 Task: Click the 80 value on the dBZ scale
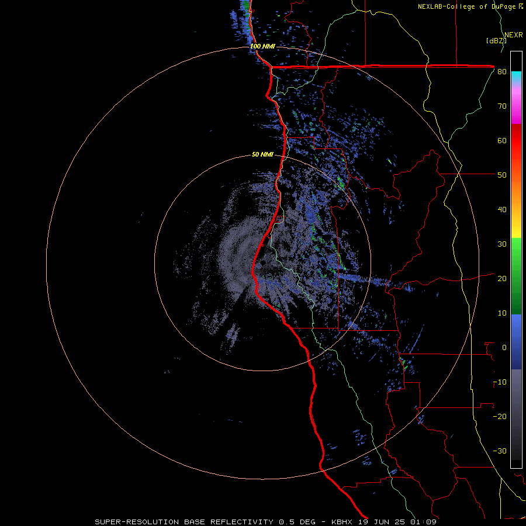pyautogui.click(x=502, y=72)
